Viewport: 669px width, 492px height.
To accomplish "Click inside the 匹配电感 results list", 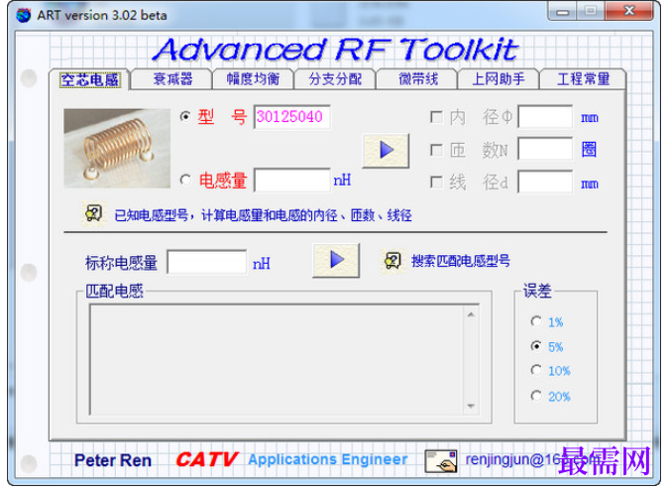I will click(277, 360).
